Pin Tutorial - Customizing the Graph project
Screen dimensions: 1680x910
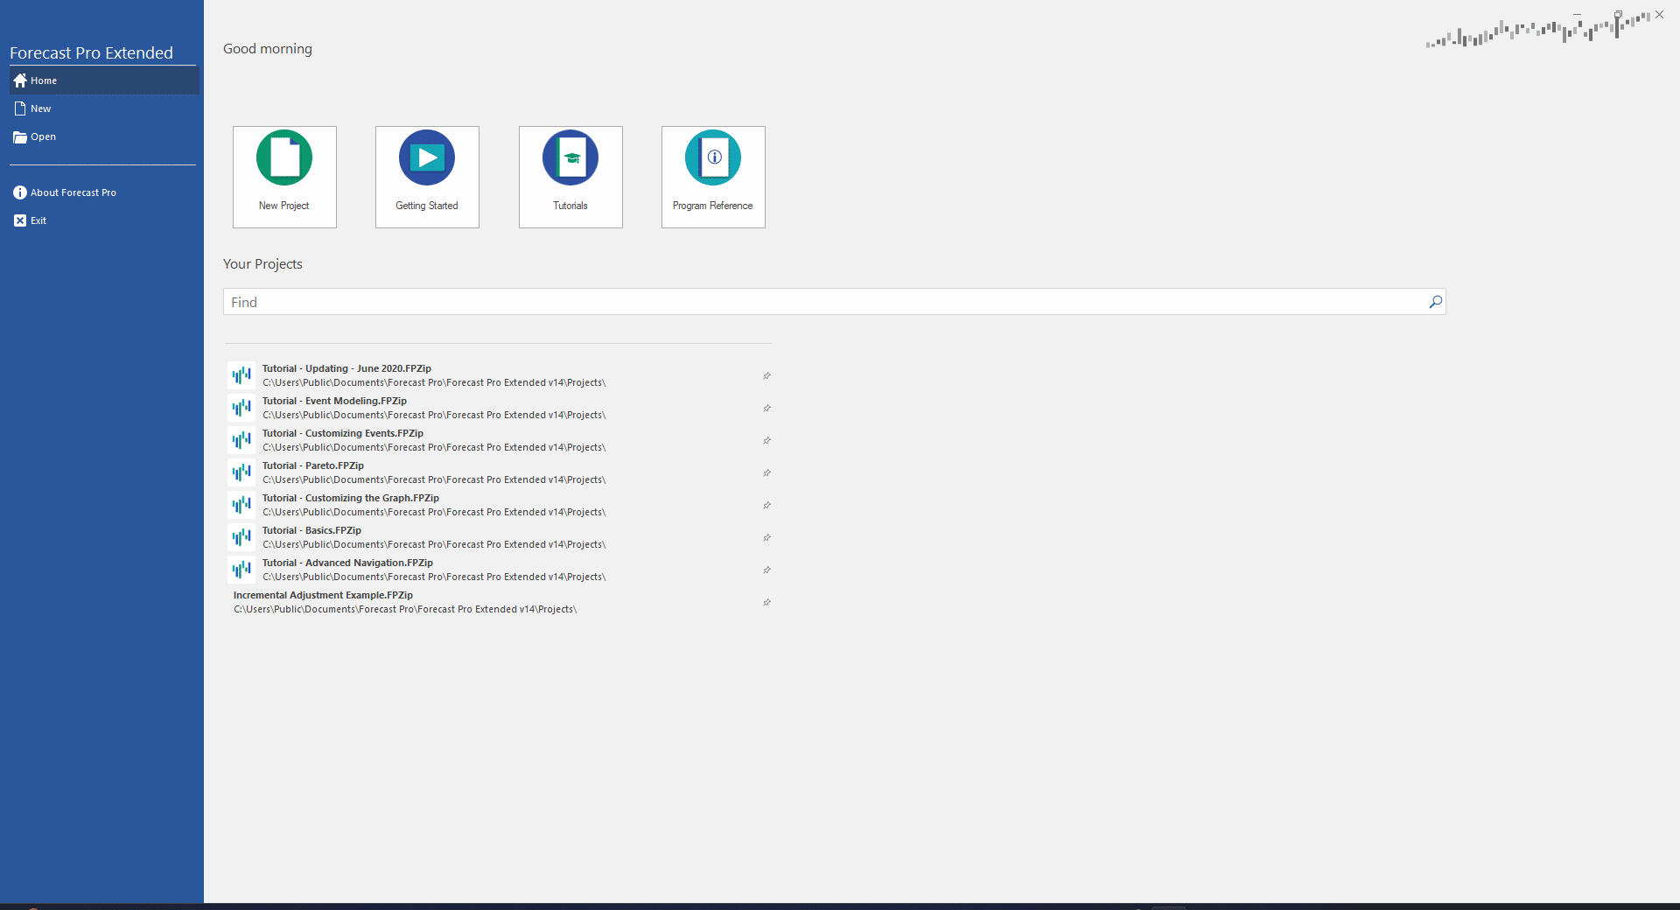[766, 506]
